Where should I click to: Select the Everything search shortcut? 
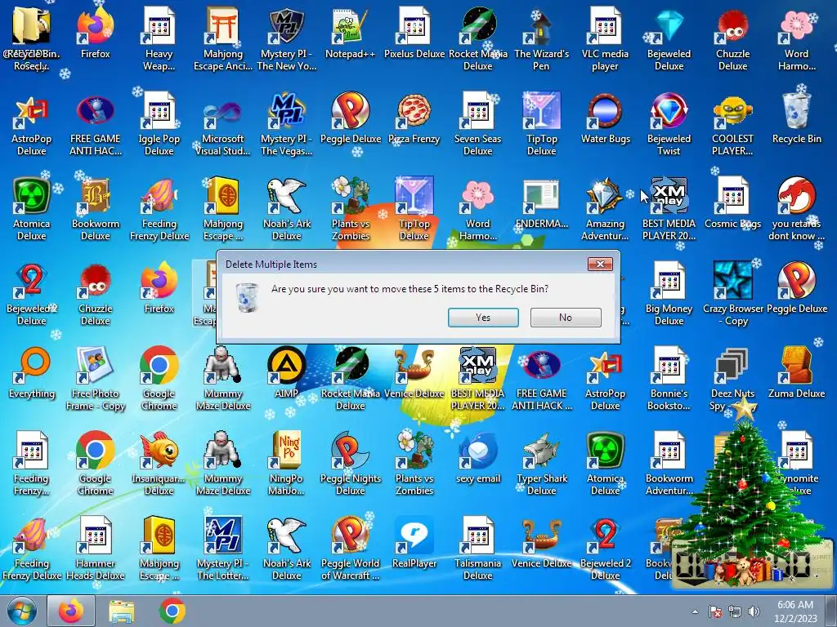tap(32, 373)
